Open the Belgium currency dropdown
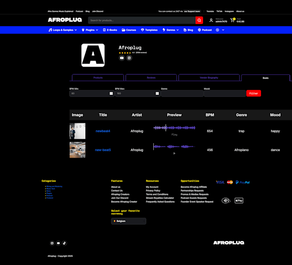 (x=128, y=221)
